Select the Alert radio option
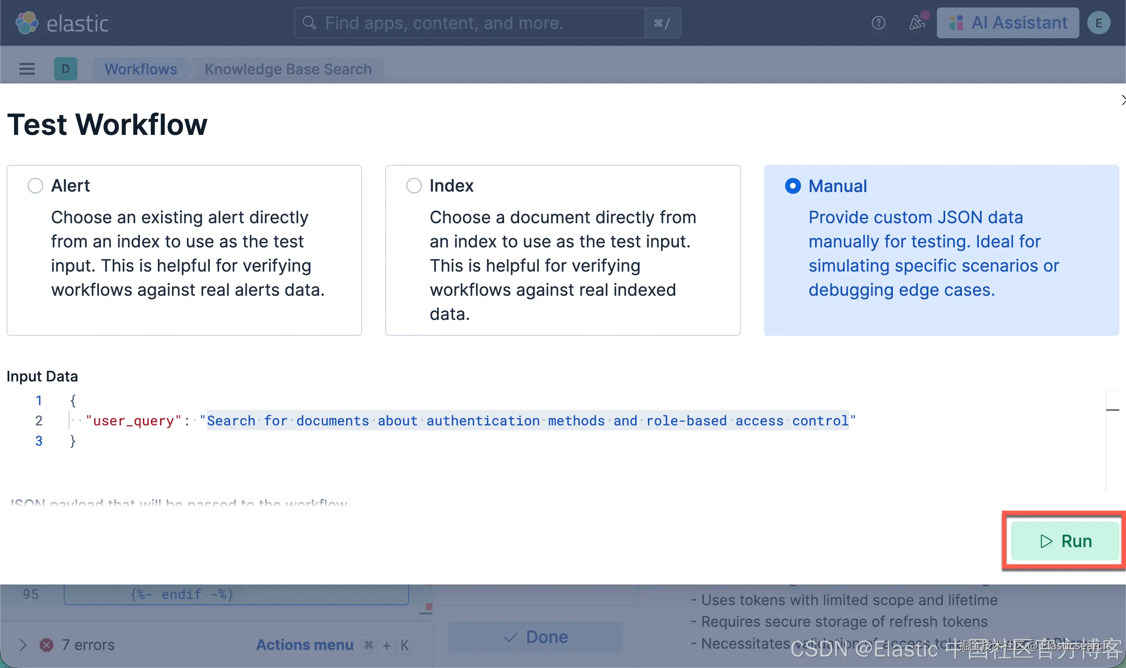 pyautogui.click(x=36, y=185)
